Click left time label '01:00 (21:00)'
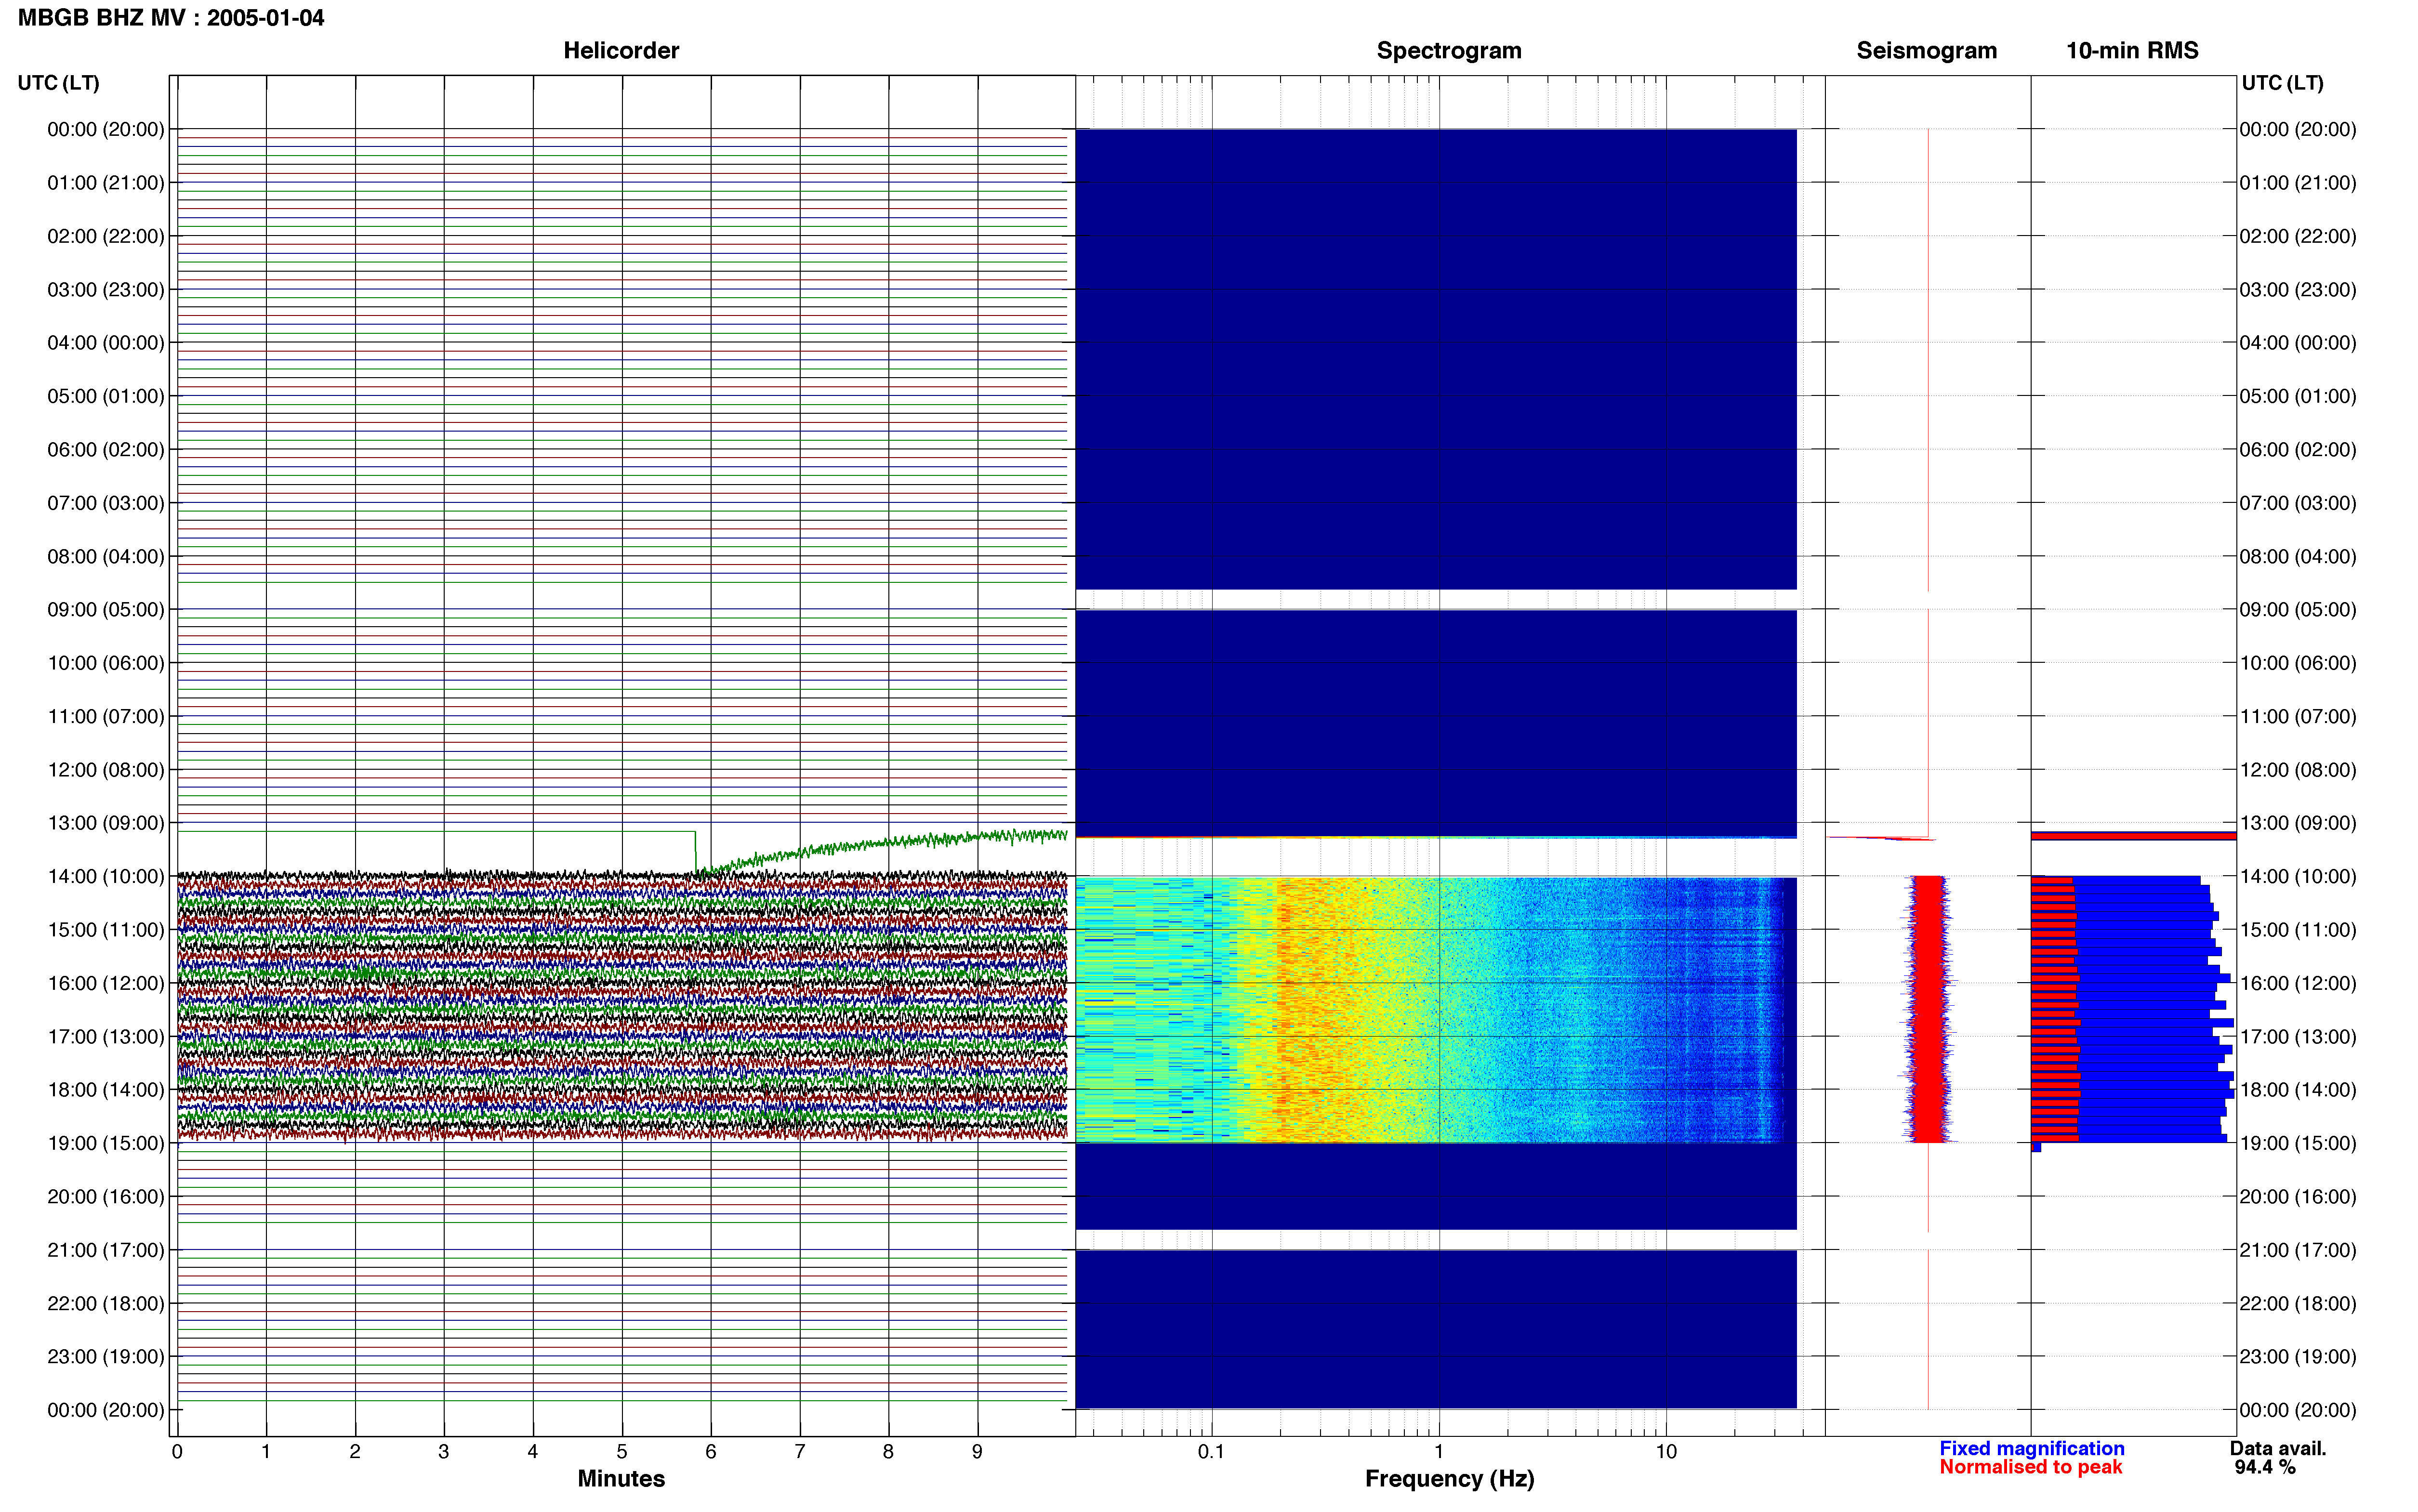2418x1512 pixels. coord(106,183)
